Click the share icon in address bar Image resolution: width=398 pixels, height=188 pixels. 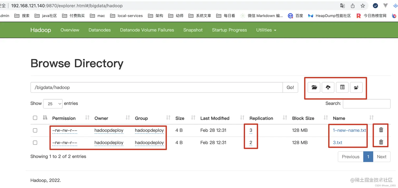click(x=353, y=6)
